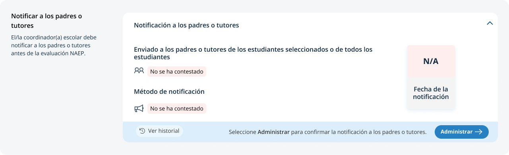Click the blue footer bar of the panel

(310, 132)
